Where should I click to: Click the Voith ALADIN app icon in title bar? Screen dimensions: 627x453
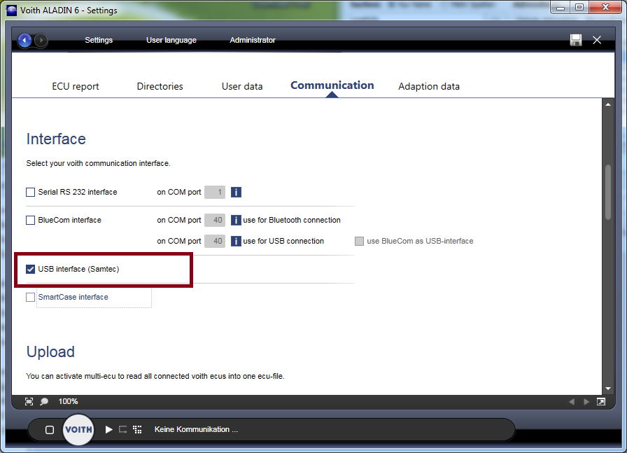12,11
